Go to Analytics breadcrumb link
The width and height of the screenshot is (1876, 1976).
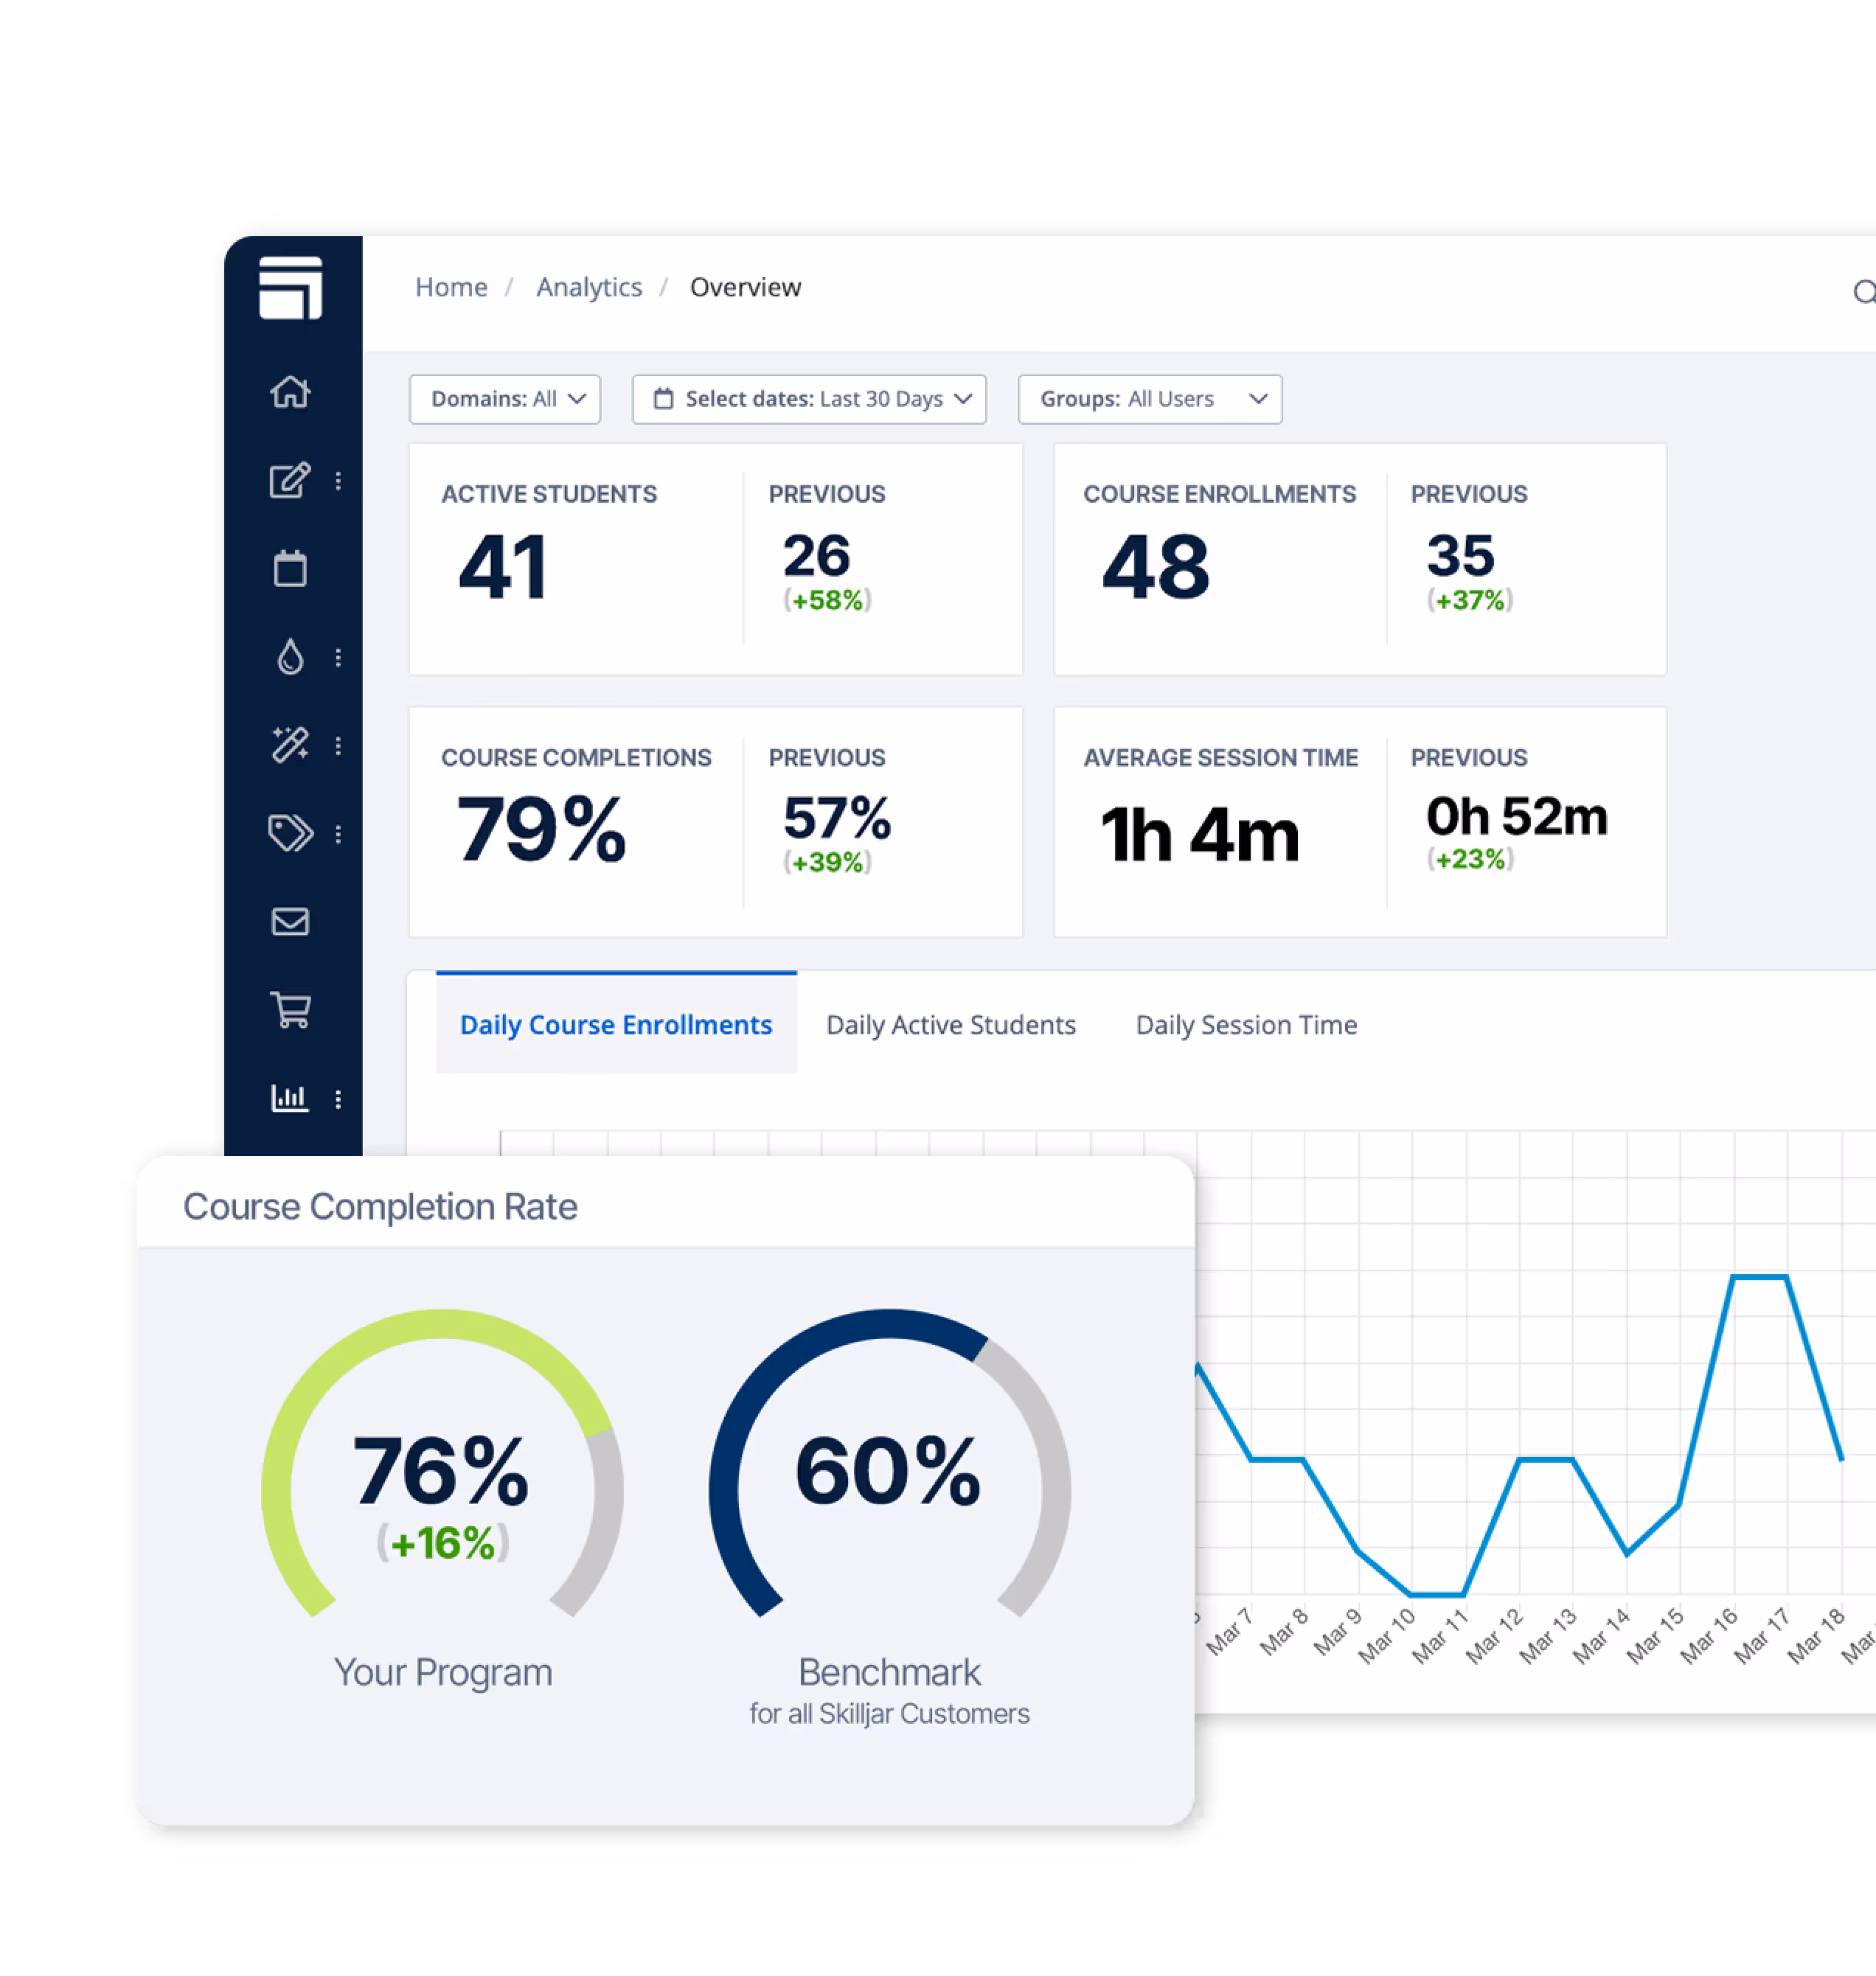point(589,287)
